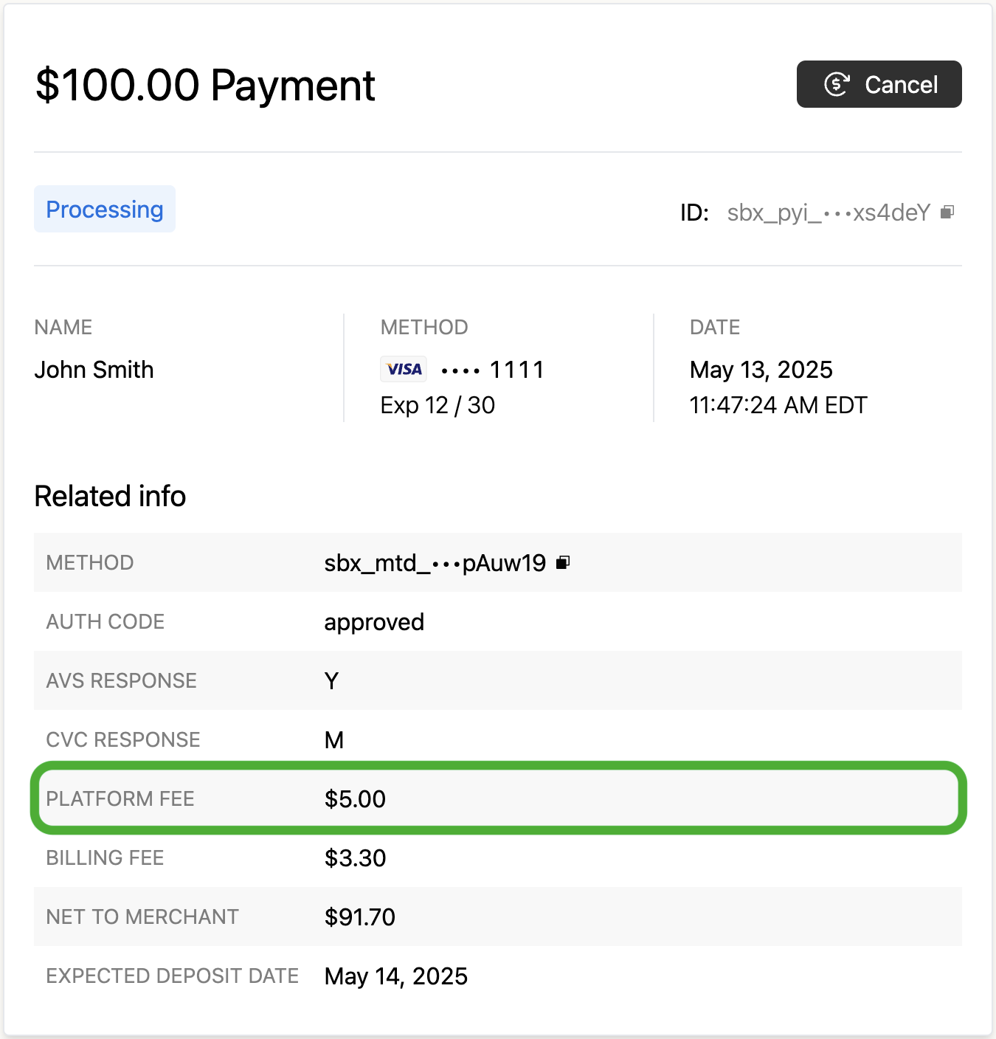
Task: Click the card expiration Exp 12 / 30
Action: (x=438, y=405)
